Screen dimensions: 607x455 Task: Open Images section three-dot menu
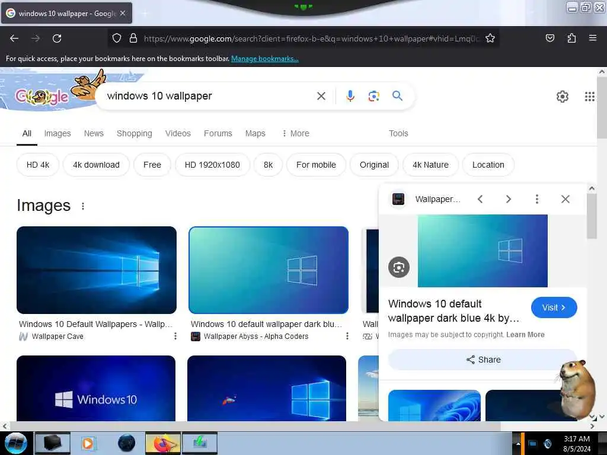pyautogui.click(x=83, y=206)
